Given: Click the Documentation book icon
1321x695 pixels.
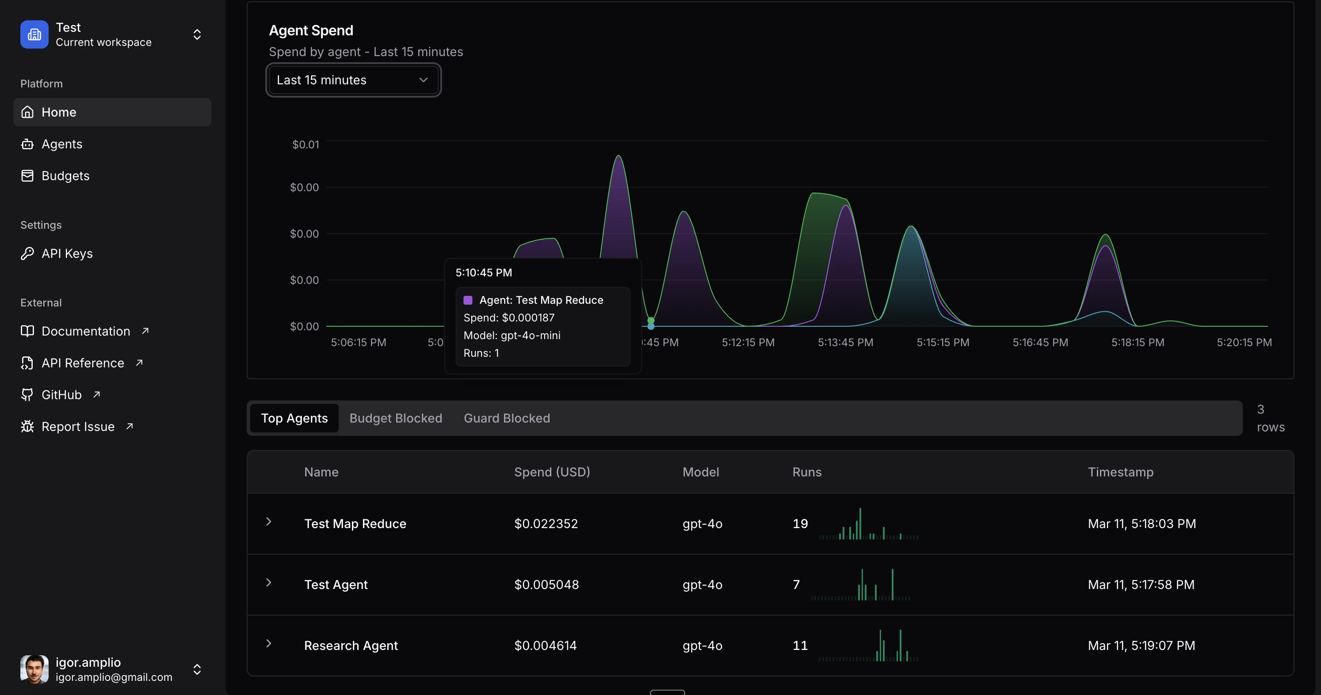Looking at the screenshot, I should tap(27, 331).
